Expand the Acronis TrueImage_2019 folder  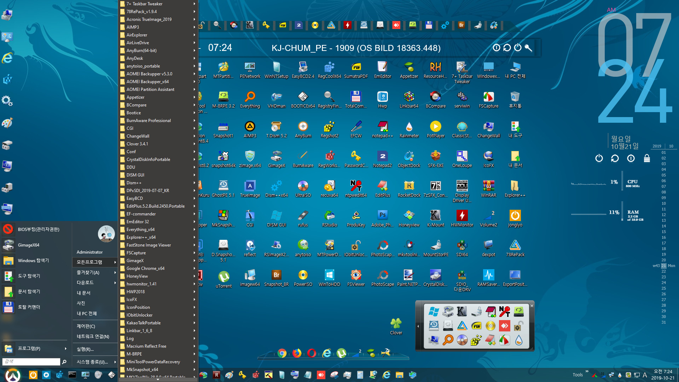coord(158,19)
